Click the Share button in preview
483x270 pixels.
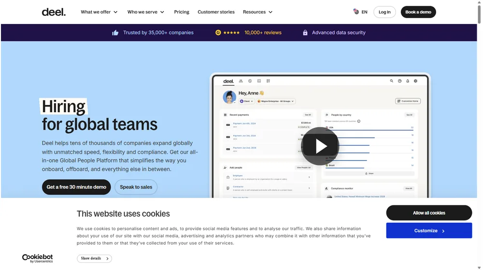pos(369,174)
